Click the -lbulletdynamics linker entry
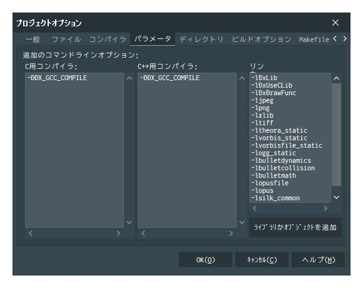Screen dimensions: 363x288 point(281,160)
